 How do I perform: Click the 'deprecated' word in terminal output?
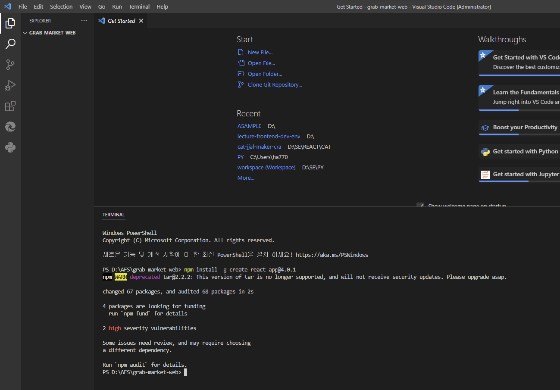145,277
